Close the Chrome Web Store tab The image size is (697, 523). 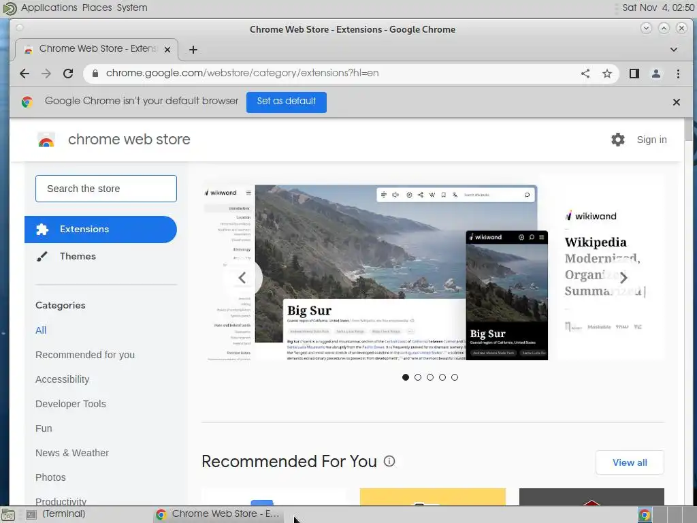[x=167, y=49]
